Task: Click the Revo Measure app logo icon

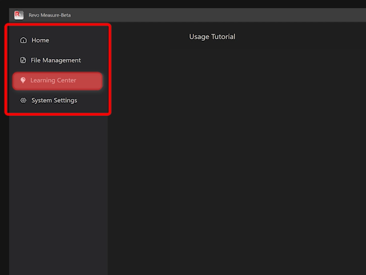Action: 19,15
